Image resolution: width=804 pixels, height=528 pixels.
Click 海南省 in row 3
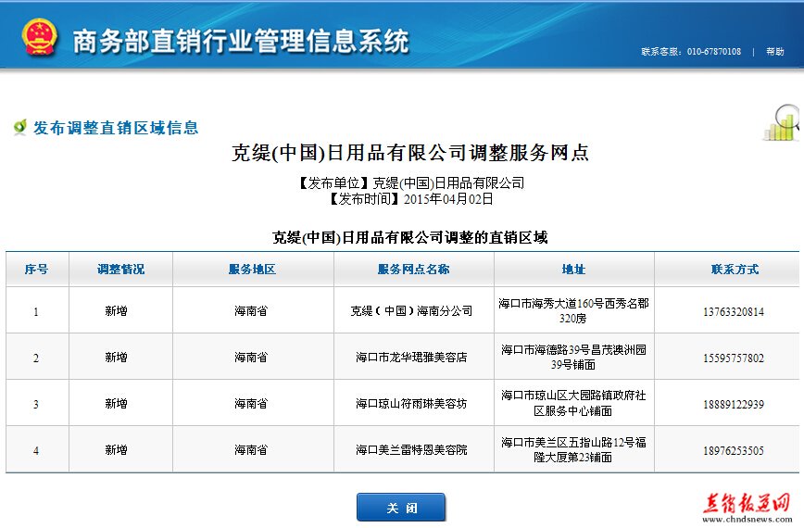pos(251,404)
